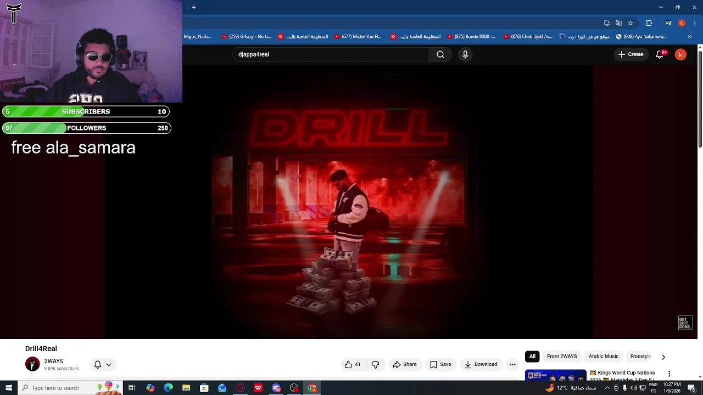
Task: Select the All filter chip
Action: point(532,357)
